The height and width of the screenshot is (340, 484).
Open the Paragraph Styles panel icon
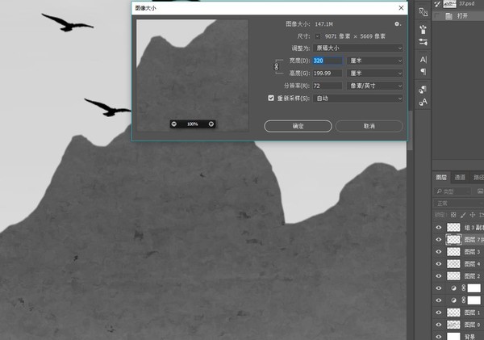(423, 90)
